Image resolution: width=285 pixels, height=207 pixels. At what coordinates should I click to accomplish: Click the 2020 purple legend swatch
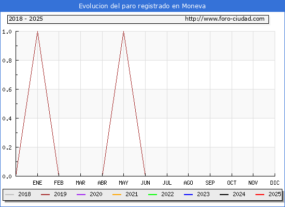[81, 195]
